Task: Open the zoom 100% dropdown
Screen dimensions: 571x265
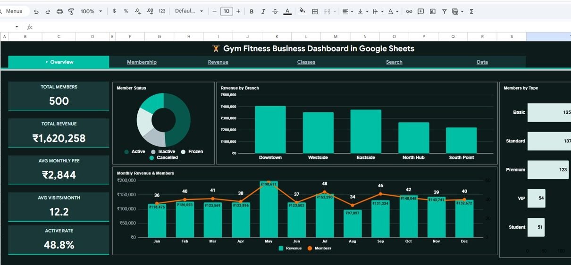Action: coord(91,11)
